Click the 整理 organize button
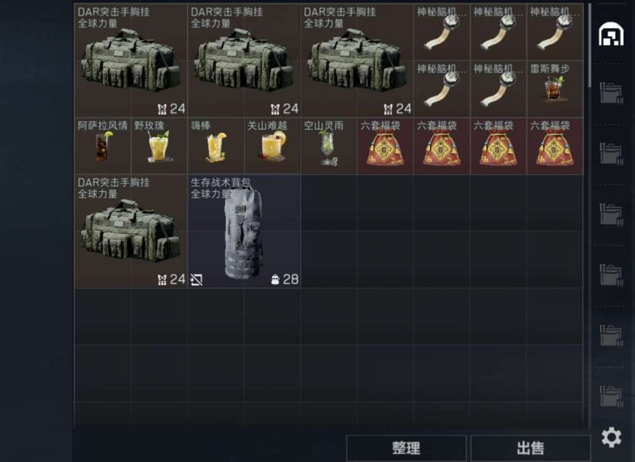The width and height of the screenshot is (635, 462). 406,448
